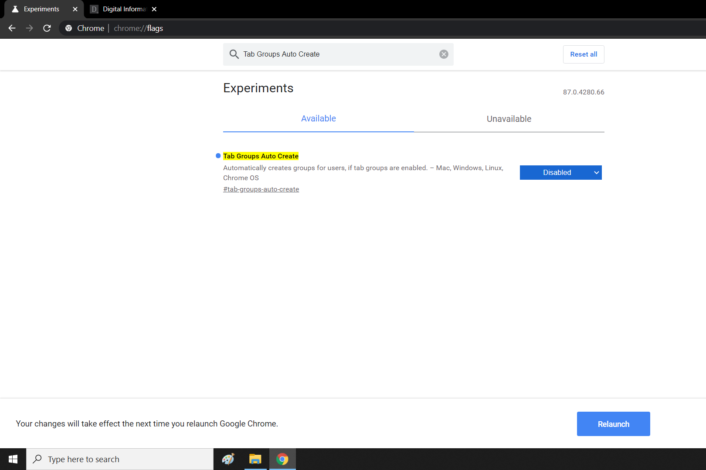Click the Experiments tab flask icon

15,9
